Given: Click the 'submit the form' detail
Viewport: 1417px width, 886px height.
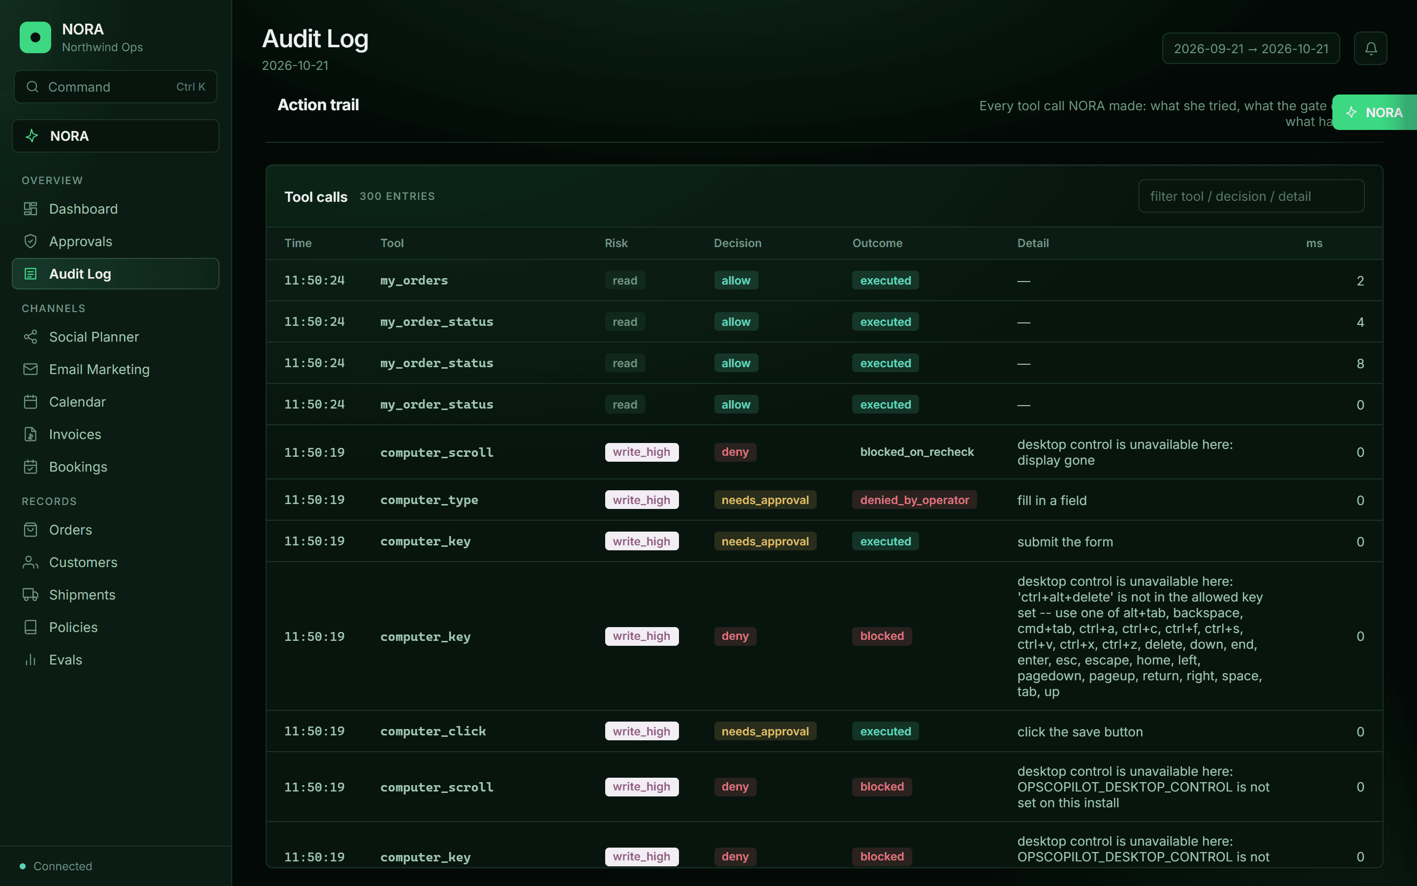Looking at the screenshot, I should [1065, 542].
